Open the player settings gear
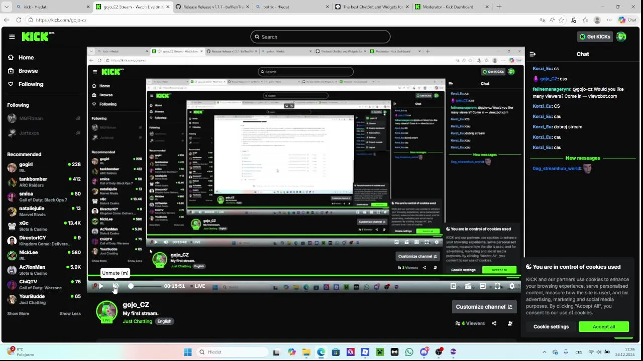The image size is (643, 361). click(x=512, y=286)
